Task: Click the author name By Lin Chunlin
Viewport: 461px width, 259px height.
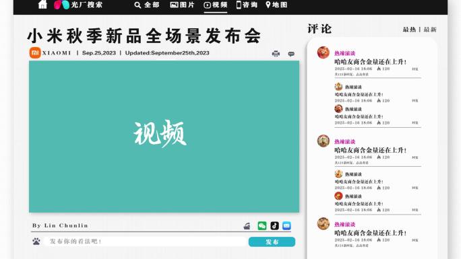Action: pos(60,225)
